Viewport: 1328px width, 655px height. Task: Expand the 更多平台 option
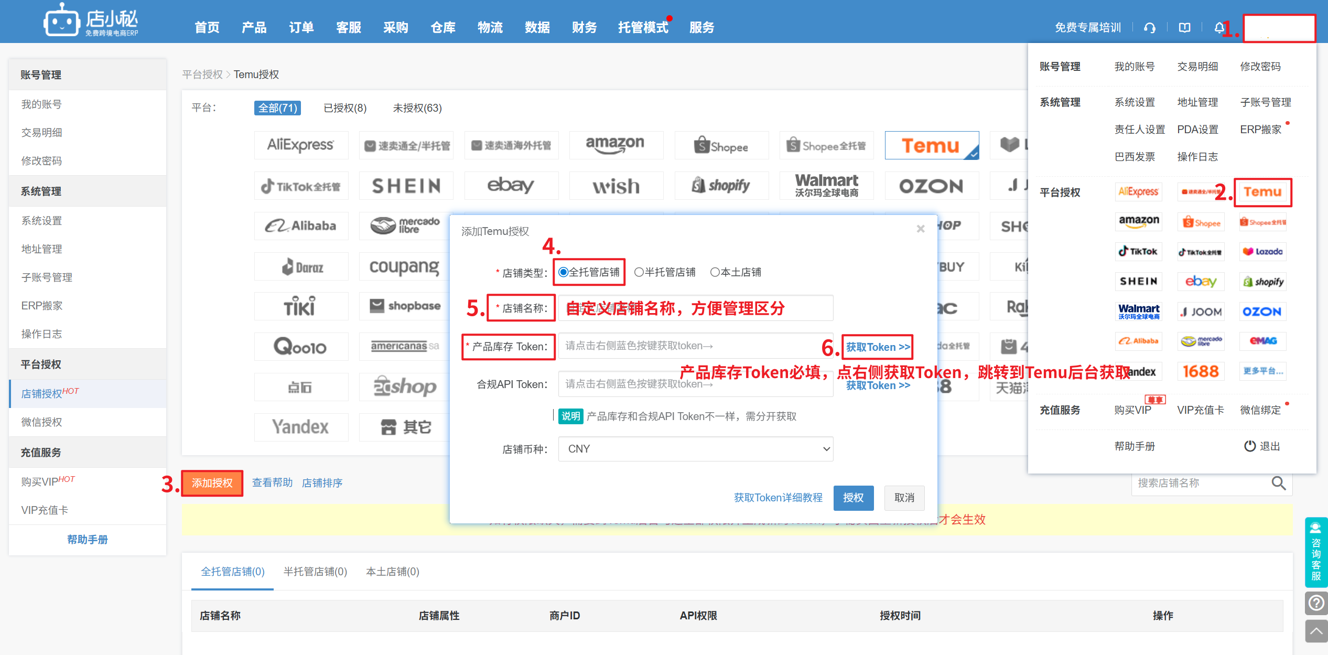click(x=1263, y=371)
